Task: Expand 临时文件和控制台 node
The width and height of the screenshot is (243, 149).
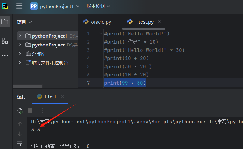Action: tap(20, 63)
